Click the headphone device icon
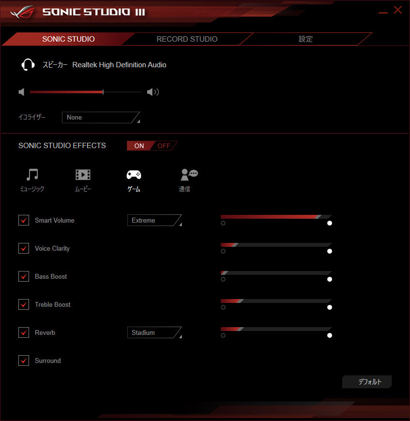Viewport: 410px width, 421px height. tap(28, 65)
